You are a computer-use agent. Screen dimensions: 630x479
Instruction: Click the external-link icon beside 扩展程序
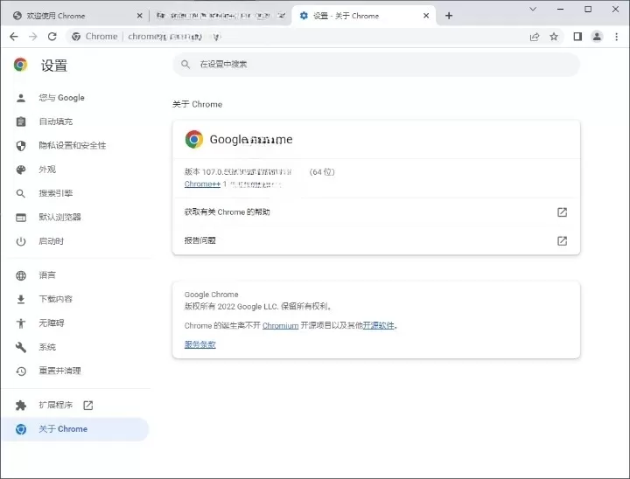(88, 406)
